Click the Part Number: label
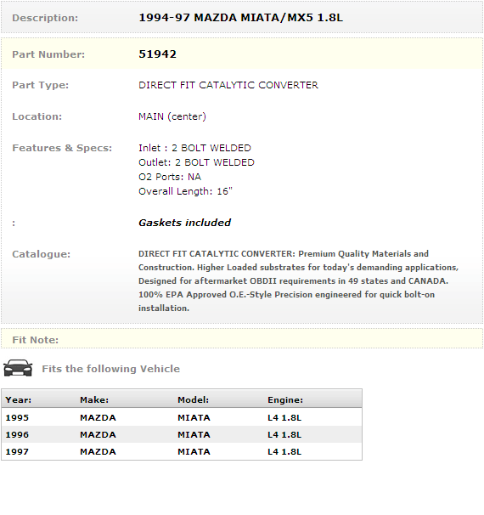The image size is (484, 515). [48, 54]
